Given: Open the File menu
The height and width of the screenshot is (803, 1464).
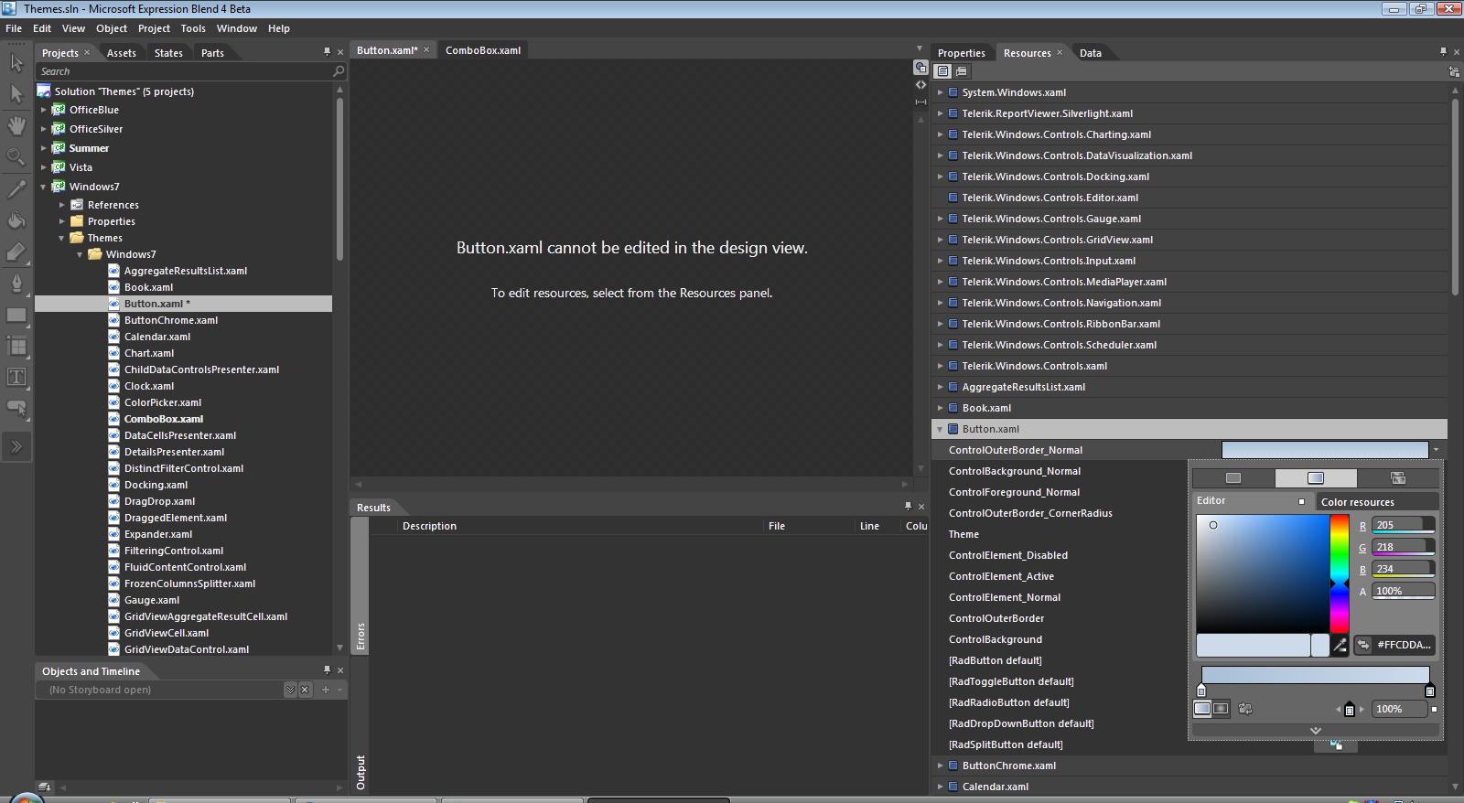Looking at the screenshot, I should click(x=14, y=28).
